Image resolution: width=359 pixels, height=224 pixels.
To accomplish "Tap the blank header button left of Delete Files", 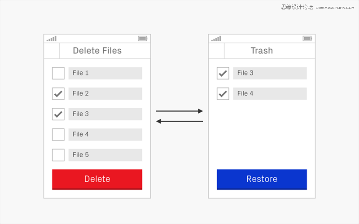I will click(x=52, y=51).
